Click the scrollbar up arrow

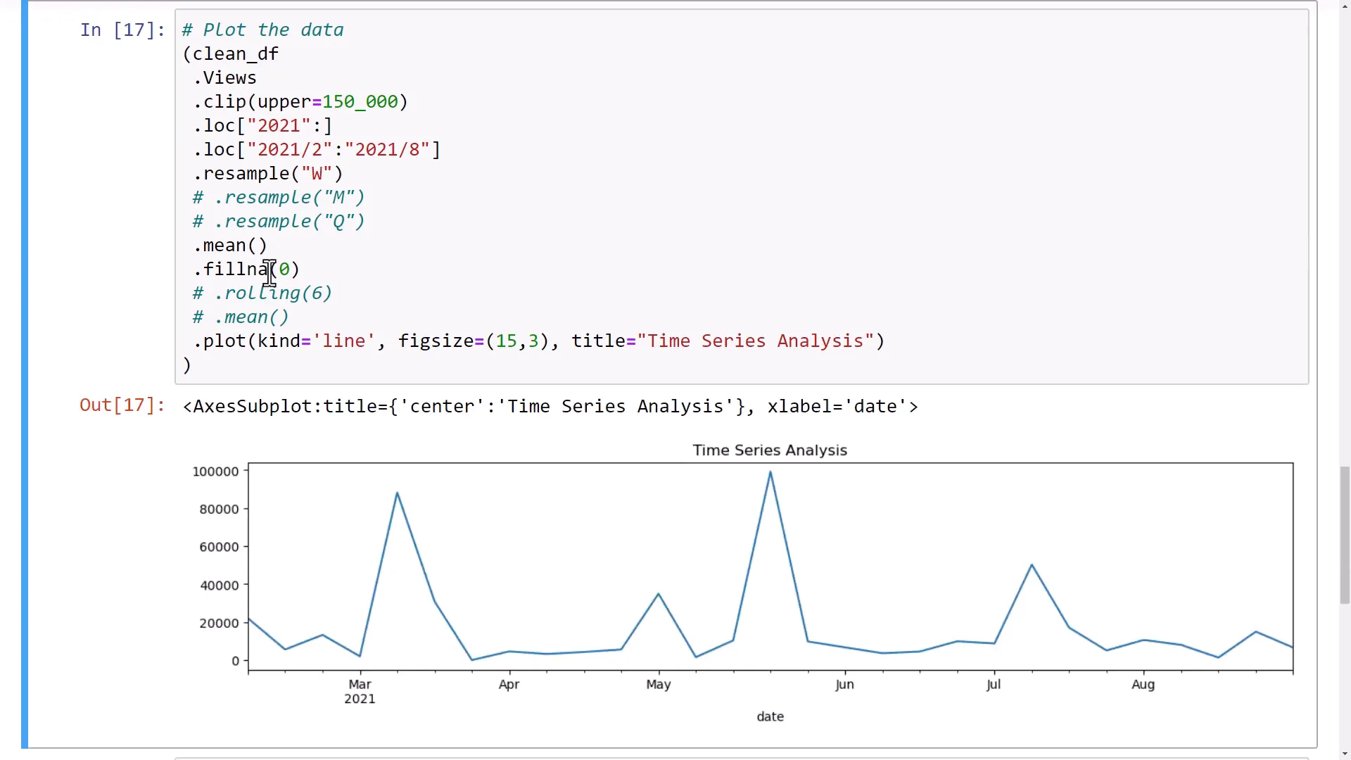click(1346, 6)
